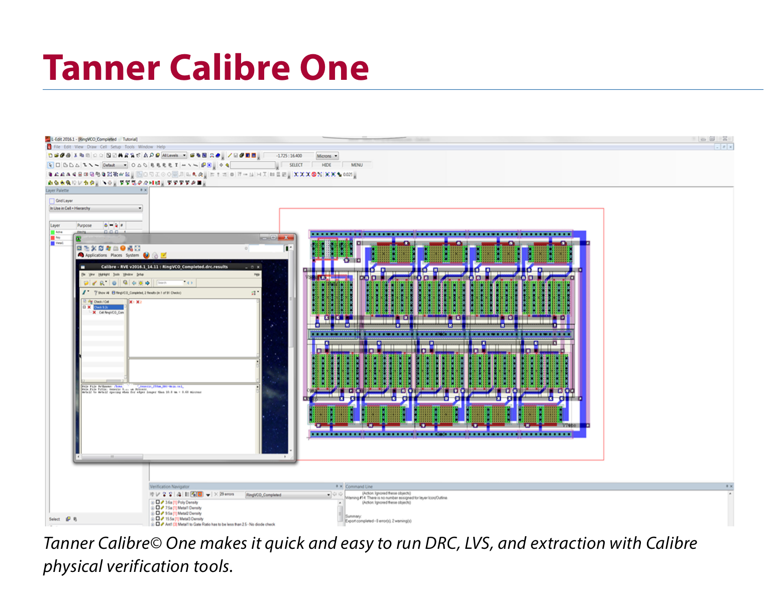Click the yellow notes icon in Linux panel
766x590 pixels.
tap(163, 255)
